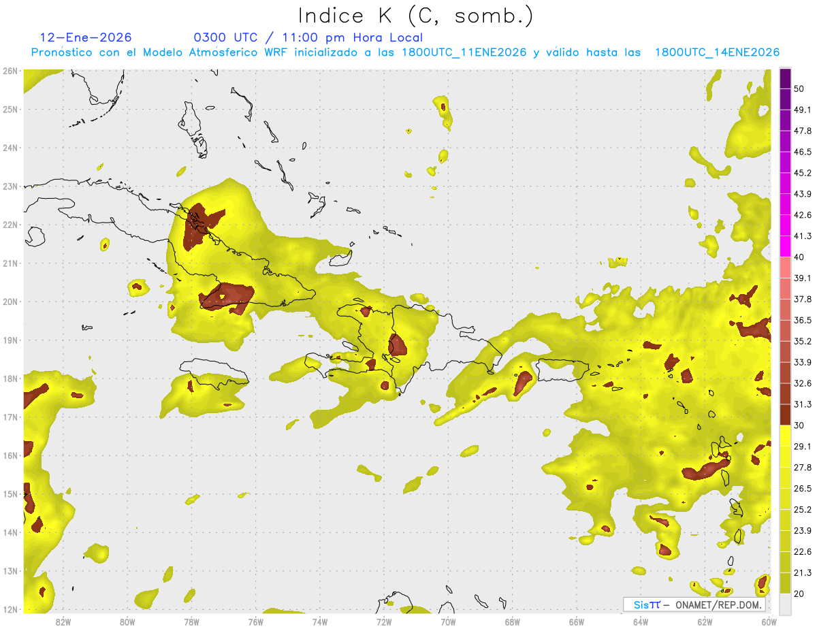Click the 16N latitude label
This screenshot has width=817, height=631.
[10, 455]
